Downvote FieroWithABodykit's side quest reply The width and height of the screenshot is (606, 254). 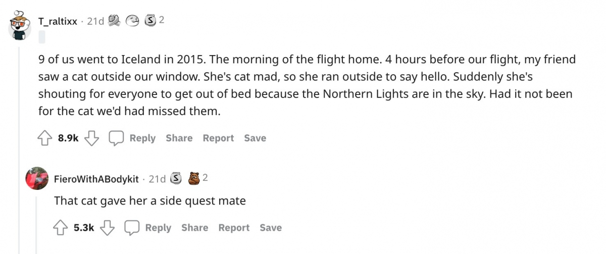(x=107, y=228)
